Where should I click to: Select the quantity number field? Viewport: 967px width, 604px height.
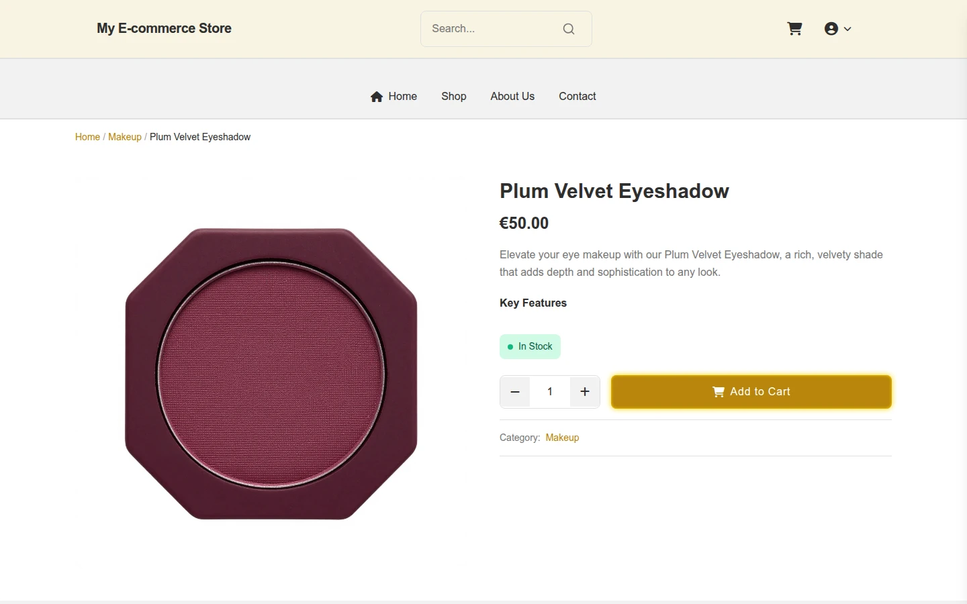click(x=550, y=392)
